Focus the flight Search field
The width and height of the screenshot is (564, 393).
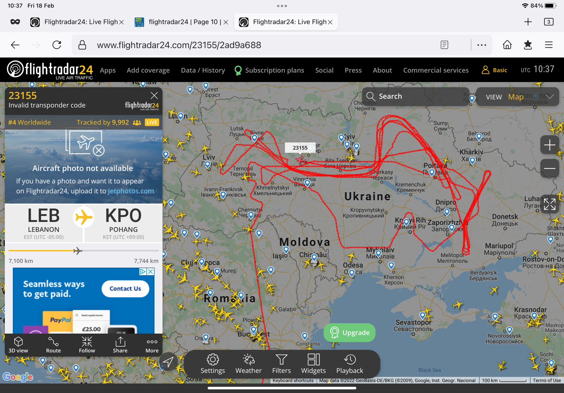coord(415,96)
